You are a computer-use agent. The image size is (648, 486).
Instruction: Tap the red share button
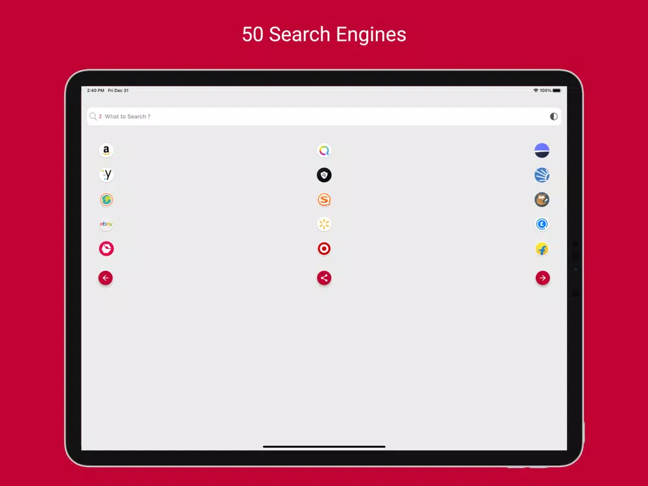coord(324,278)
